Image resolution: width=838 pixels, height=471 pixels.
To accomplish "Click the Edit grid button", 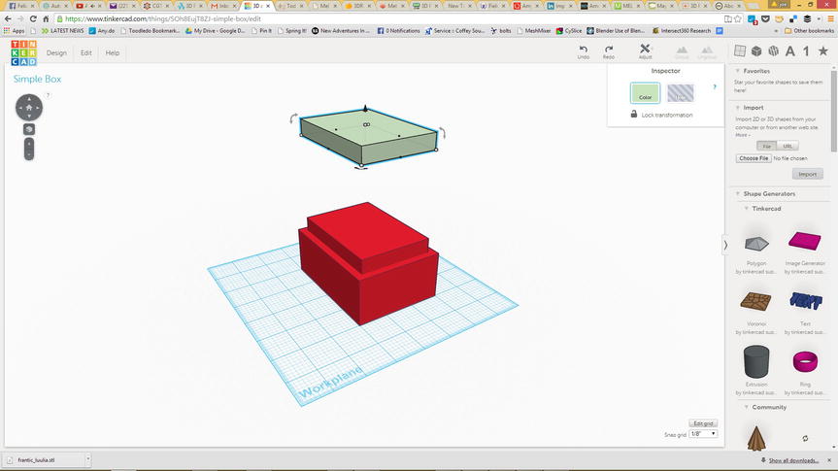I will (x=703, y=422).
